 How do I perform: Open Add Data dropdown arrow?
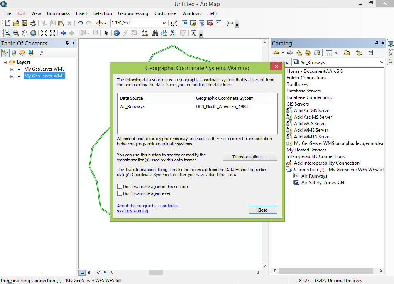pyautogui.click(x=105, y=24)
